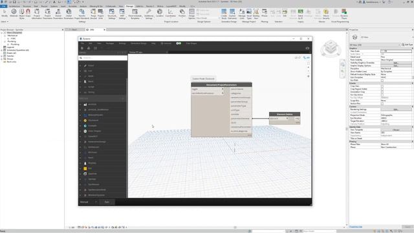
Task: Open Global Parameters
Action: click(x=69, y=14)
